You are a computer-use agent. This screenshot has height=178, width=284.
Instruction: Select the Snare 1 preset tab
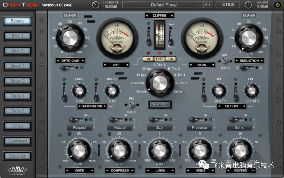tap(17, 66)
